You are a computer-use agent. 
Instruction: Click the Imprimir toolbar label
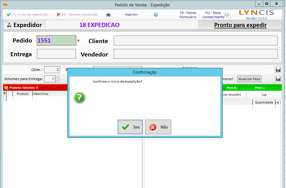tap(131, 14)
